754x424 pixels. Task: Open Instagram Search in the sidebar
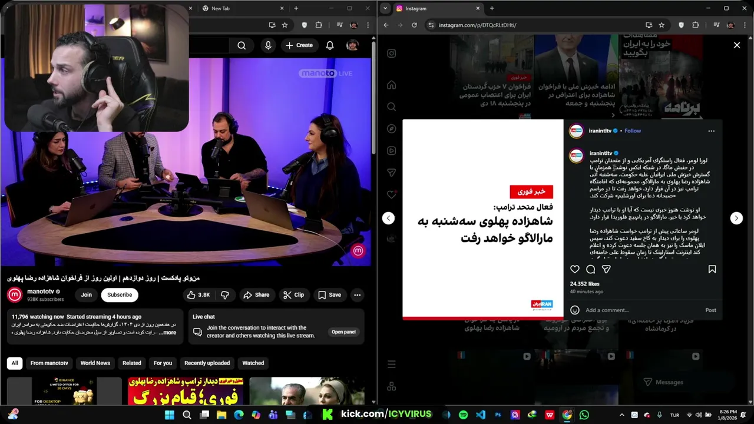click(x=391, y=107)
